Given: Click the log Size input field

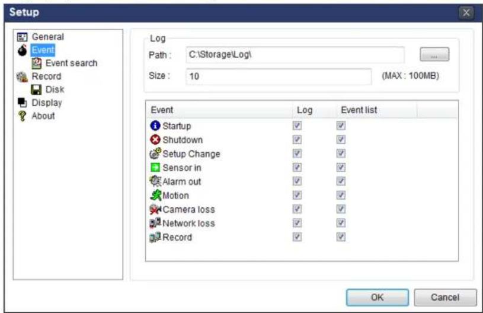Looking at the screenshot, I should click(x=279, y=76).
